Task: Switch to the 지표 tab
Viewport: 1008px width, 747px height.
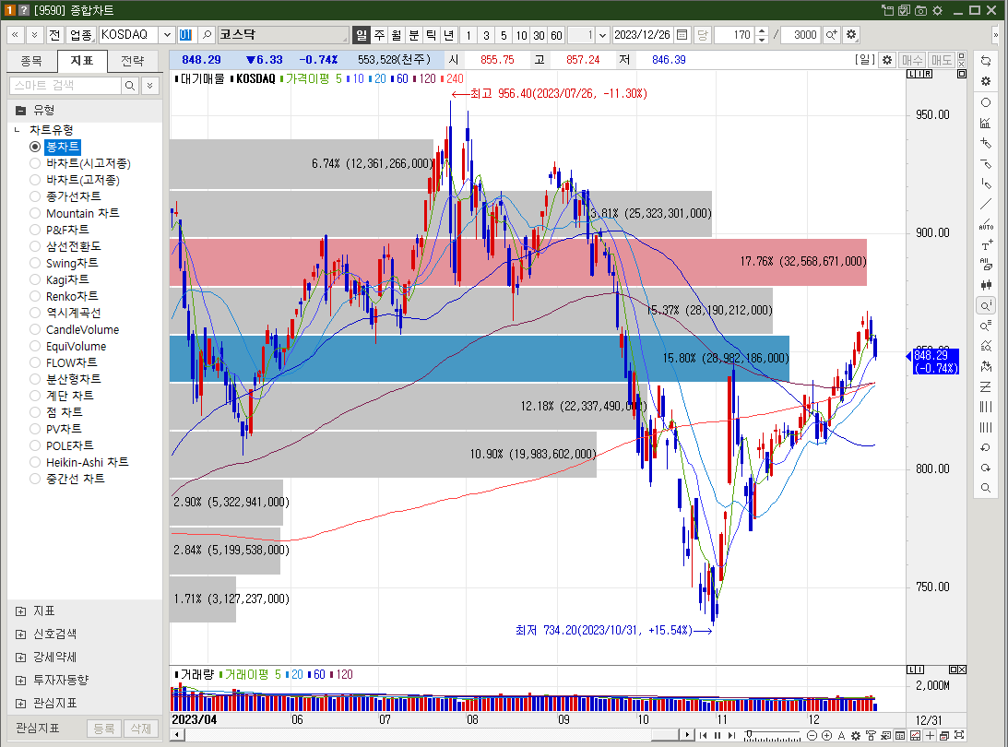Action: (82, 61)
